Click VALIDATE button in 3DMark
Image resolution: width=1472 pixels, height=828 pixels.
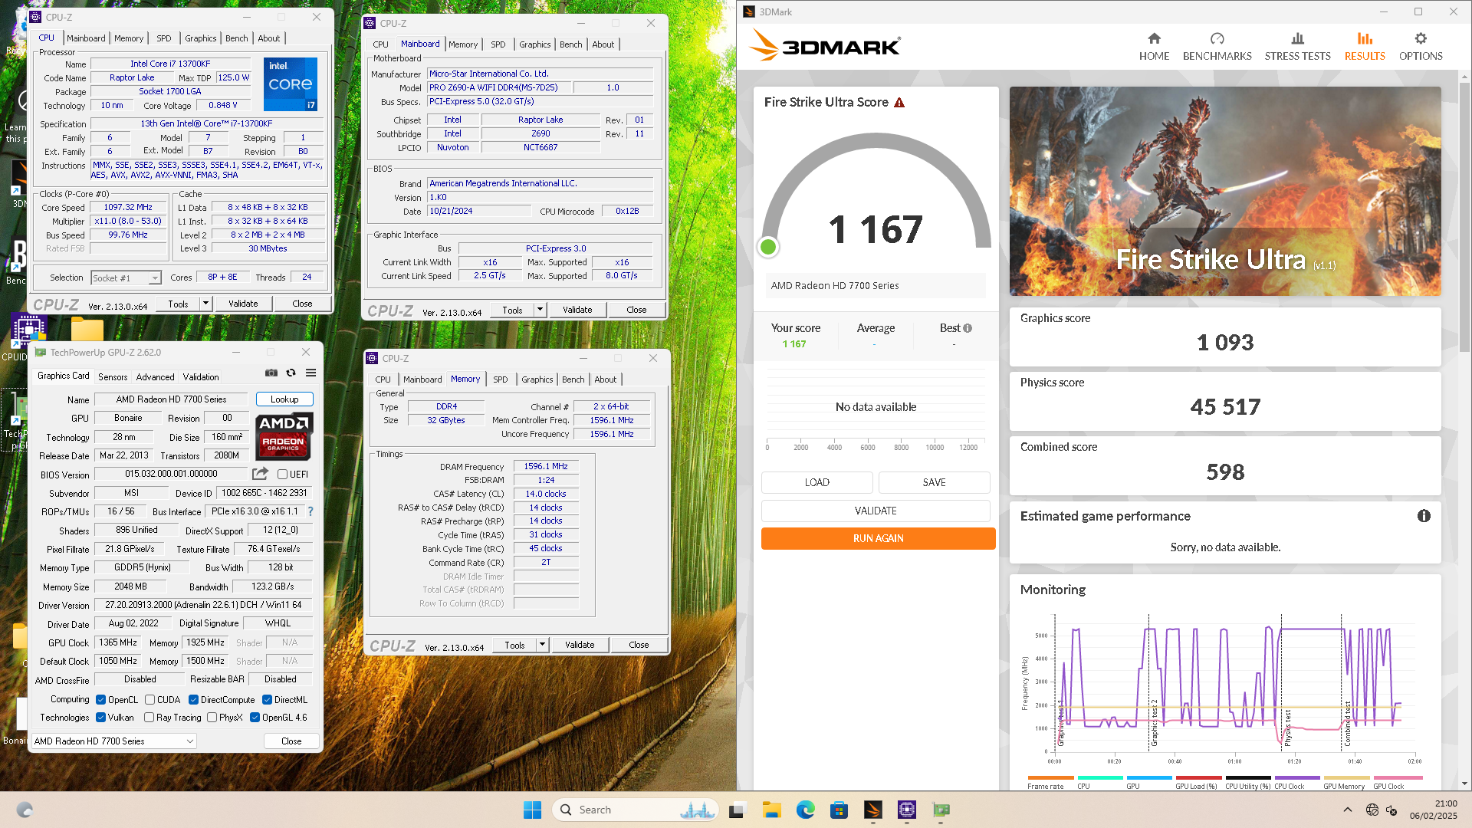click(x=876, y=511)
